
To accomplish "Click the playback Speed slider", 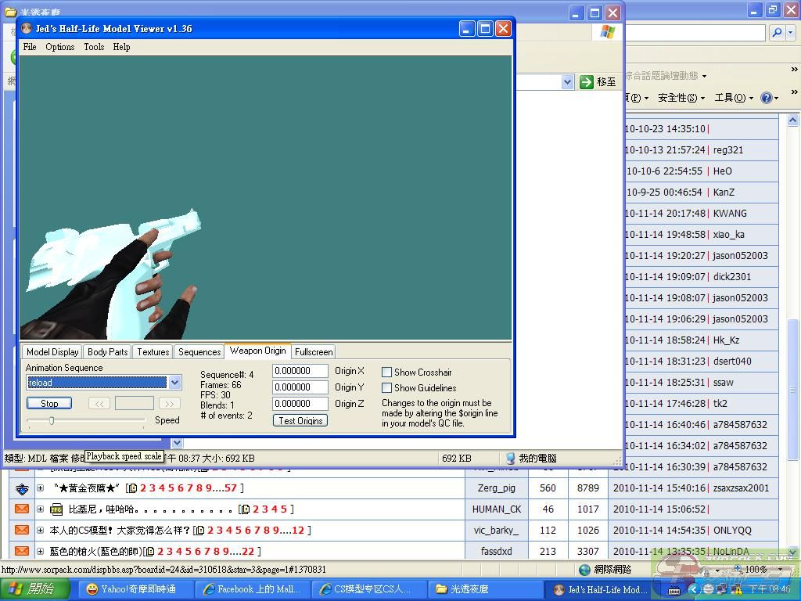I will pyautogui.click(x=86, y=420).
